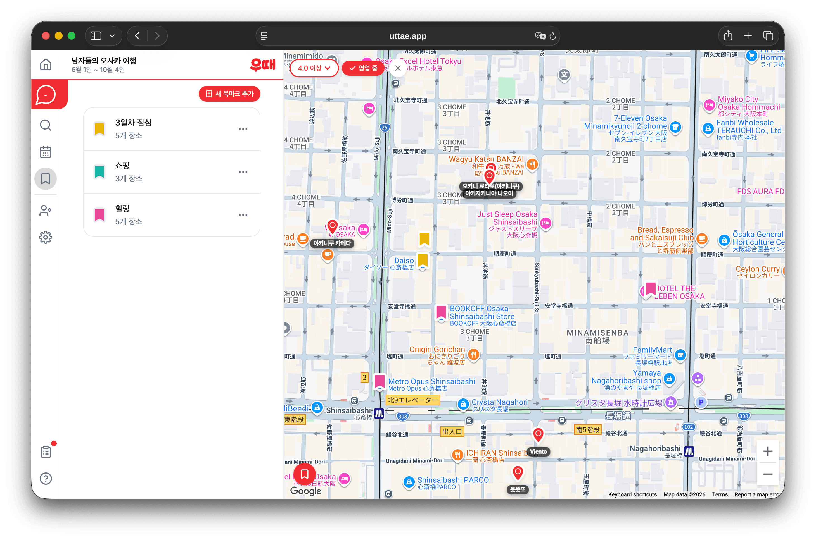The width and height of the screenshot is (816, 540).
Task: Click Onigiri Gorichan restaurant icon
Action: coord(473,354)
